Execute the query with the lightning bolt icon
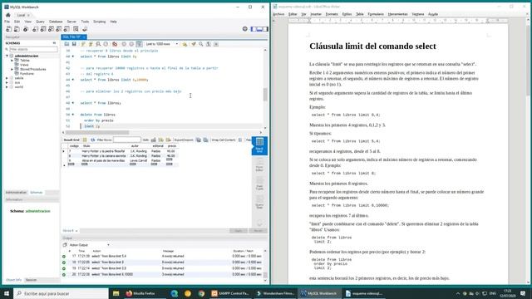 83,44
